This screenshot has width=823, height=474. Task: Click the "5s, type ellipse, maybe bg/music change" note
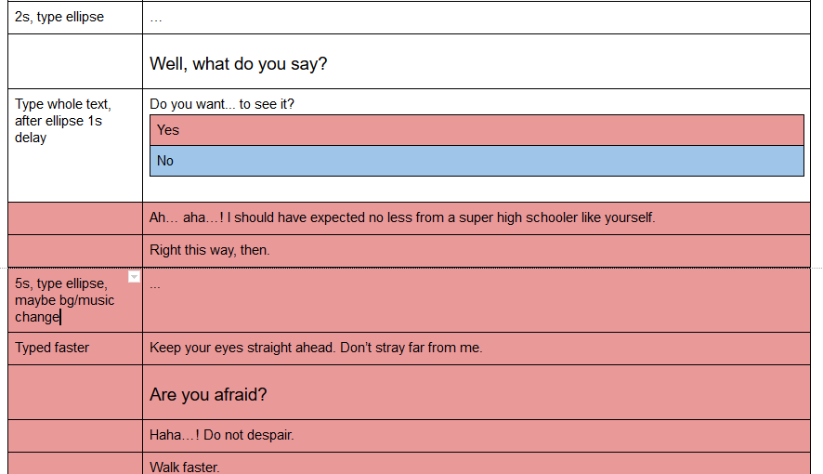tap(65, 299)
